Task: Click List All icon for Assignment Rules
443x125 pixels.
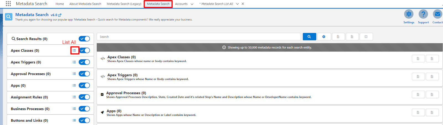Action: (74, 97)
